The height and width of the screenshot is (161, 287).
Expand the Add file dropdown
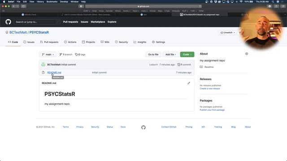[170, 55]
